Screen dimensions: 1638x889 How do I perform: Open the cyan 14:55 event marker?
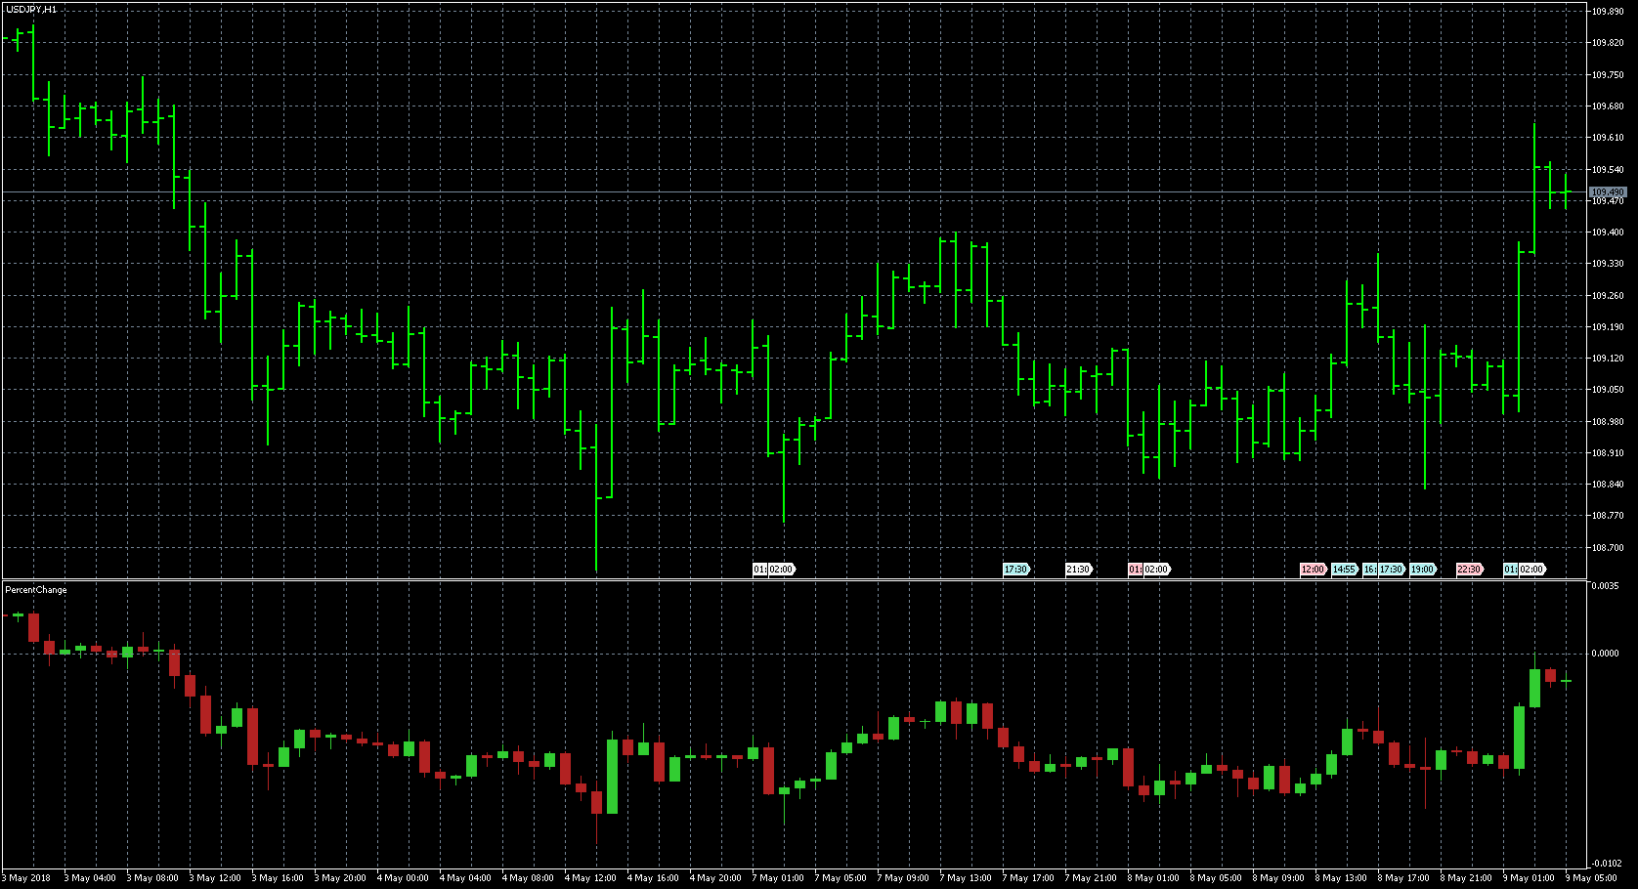coord(1344,570)
